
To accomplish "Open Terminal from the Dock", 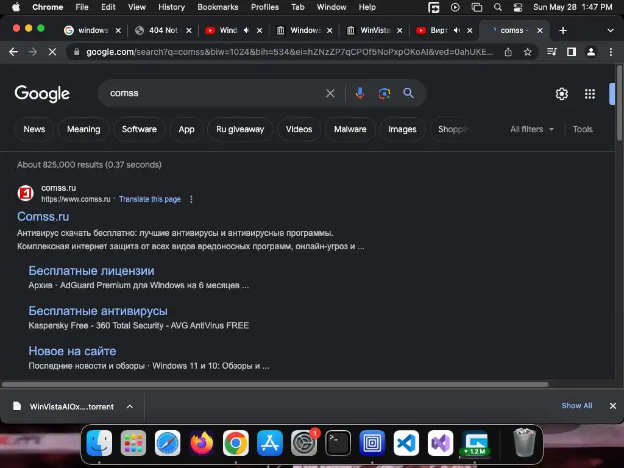I will tap(338, 442).
